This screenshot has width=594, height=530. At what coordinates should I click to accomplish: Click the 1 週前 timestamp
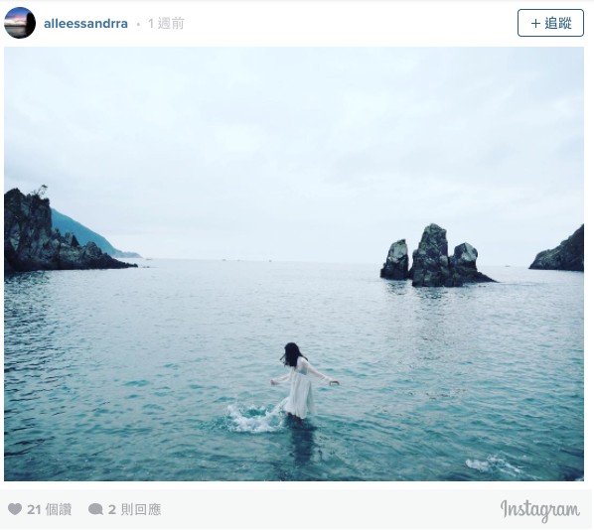tap(166, 24)
